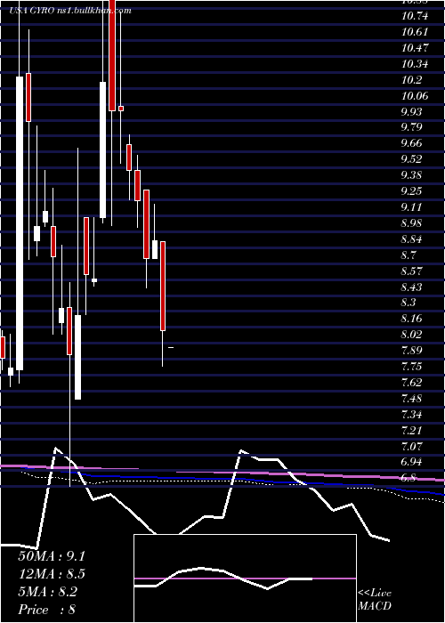Click the Live MACD label
This screenshot has height=623, width=445.
tap(375, 600)
